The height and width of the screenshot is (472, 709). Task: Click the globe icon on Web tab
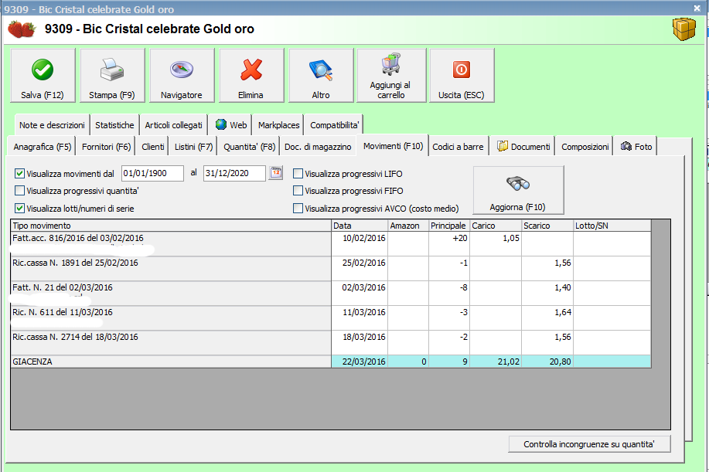(x=221, y=124)
